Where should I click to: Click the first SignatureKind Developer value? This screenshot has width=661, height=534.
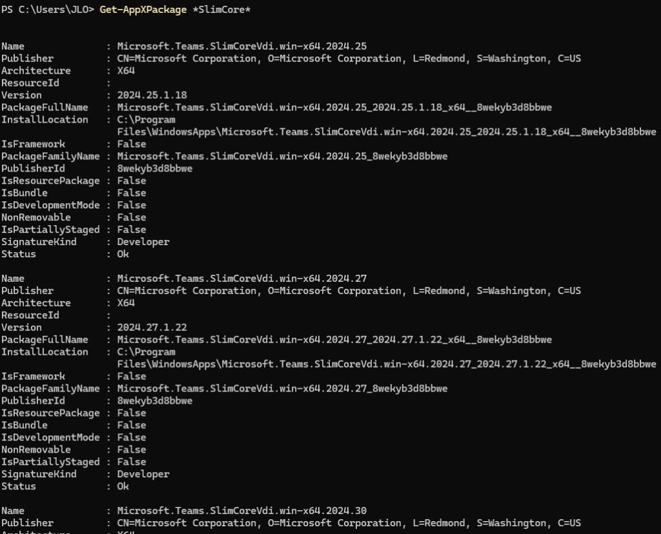pyautogui.click(x=143, y=242)
